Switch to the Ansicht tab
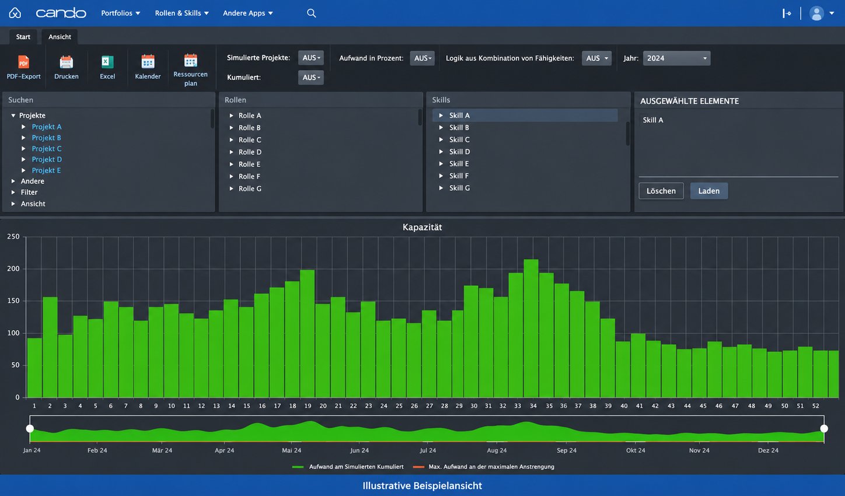 (60, 37)
